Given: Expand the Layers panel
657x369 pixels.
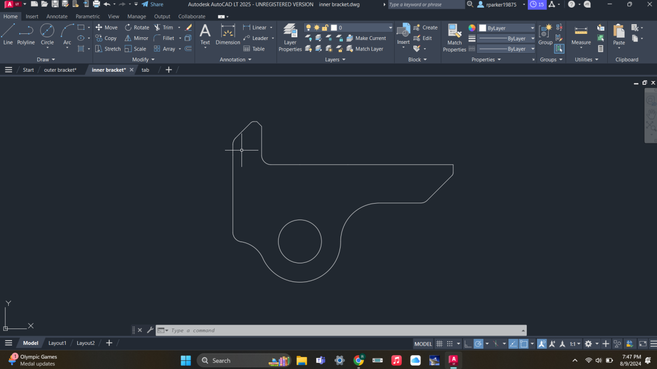Looking at the screenshot, I should [336, 59].
